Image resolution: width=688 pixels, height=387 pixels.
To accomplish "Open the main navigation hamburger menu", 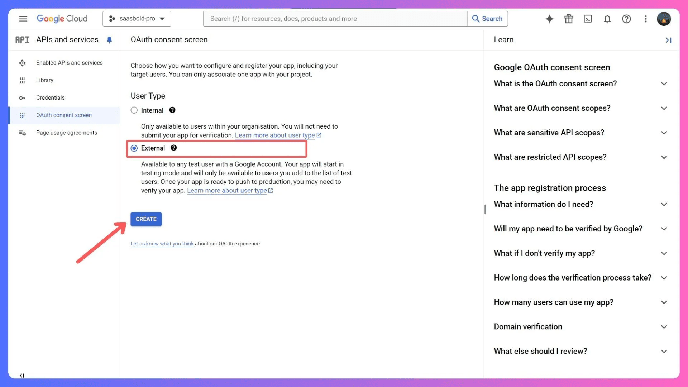I will 23,18.
